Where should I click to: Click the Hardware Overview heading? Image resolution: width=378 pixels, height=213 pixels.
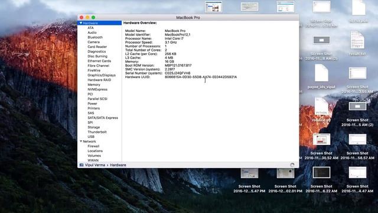coord(140,22)
